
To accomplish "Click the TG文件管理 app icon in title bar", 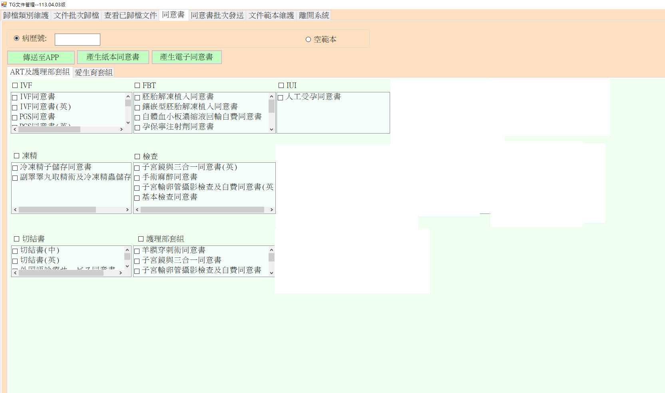I will point(4,4).
